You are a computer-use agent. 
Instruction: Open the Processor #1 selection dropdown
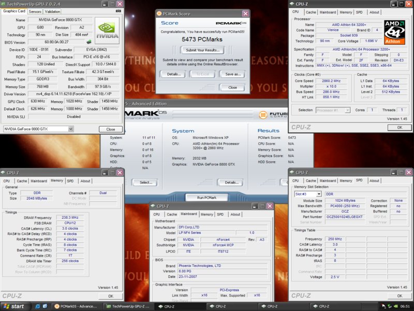click(x=348, y=110)
